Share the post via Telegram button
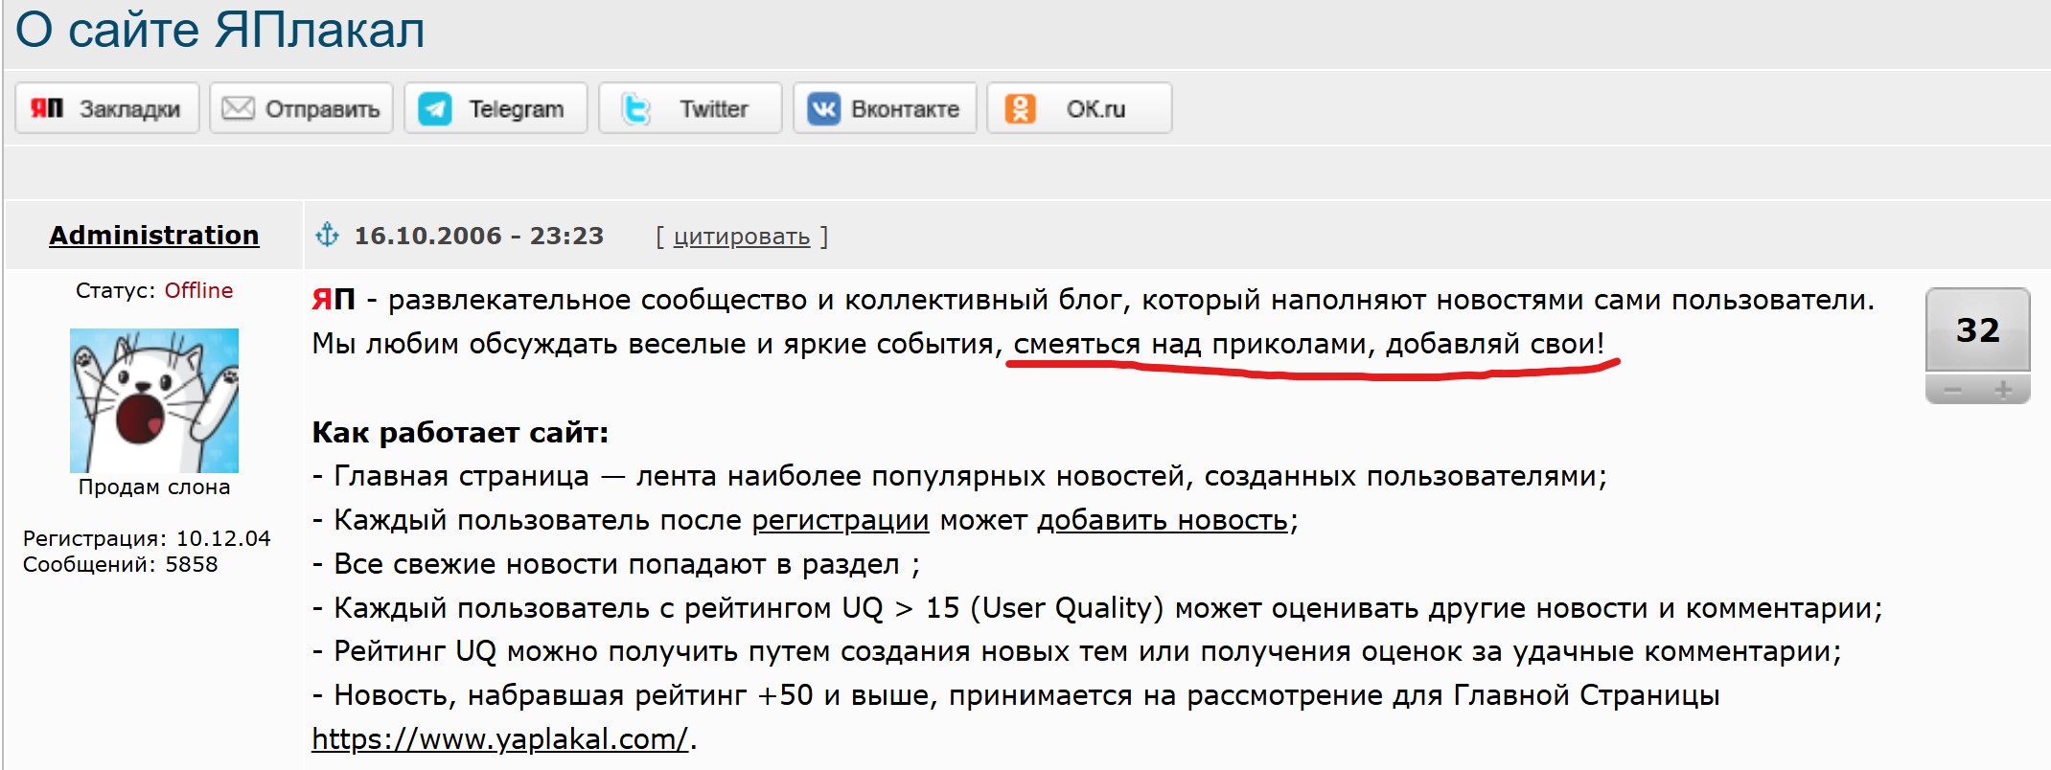 tap(496, 108)
